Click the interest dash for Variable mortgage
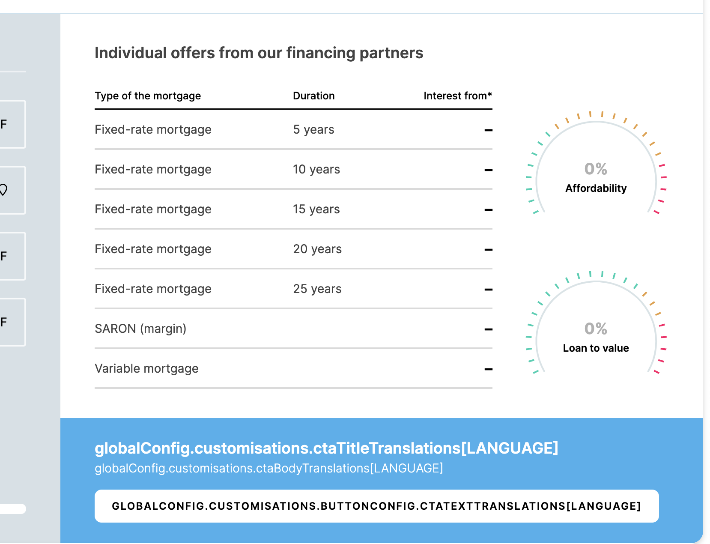 [x=488, y=369]
